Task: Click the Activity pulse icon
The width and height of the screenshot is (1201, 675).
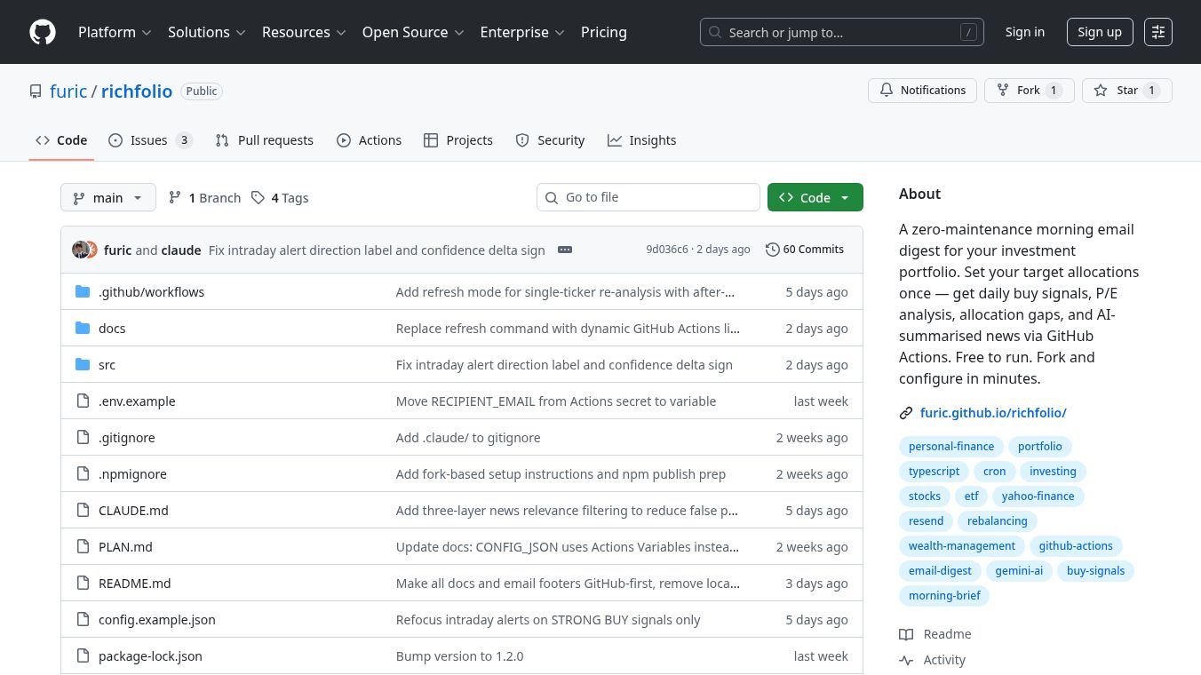Action: [x=906, y=660]
